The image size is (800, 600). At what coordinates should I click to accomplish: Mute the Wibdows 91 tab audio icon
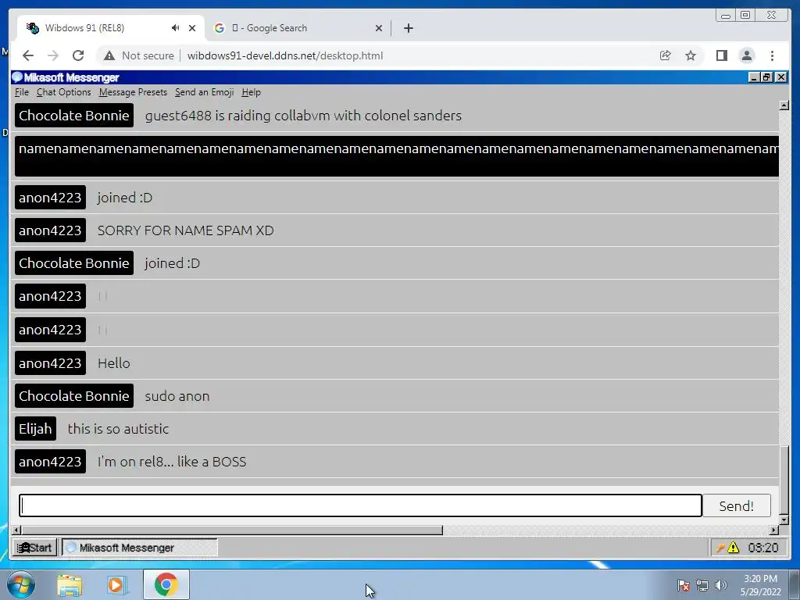coord(175,28)
